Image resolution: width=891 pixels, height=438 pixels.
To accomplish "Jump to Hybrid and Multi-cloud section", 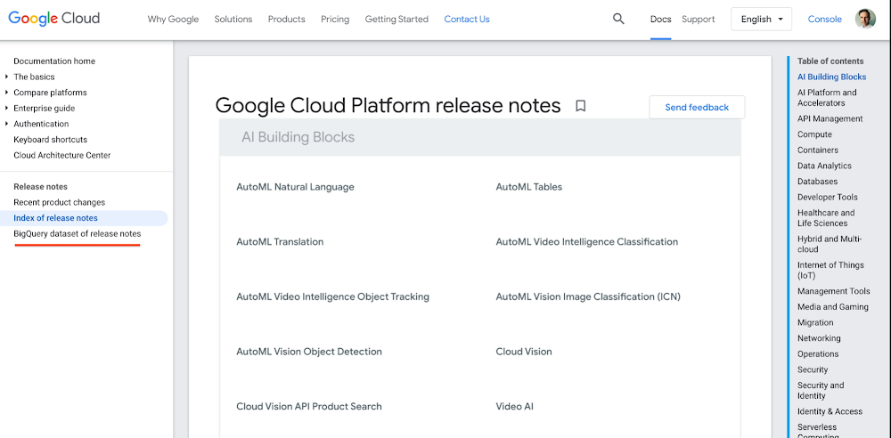I will 829,244.
